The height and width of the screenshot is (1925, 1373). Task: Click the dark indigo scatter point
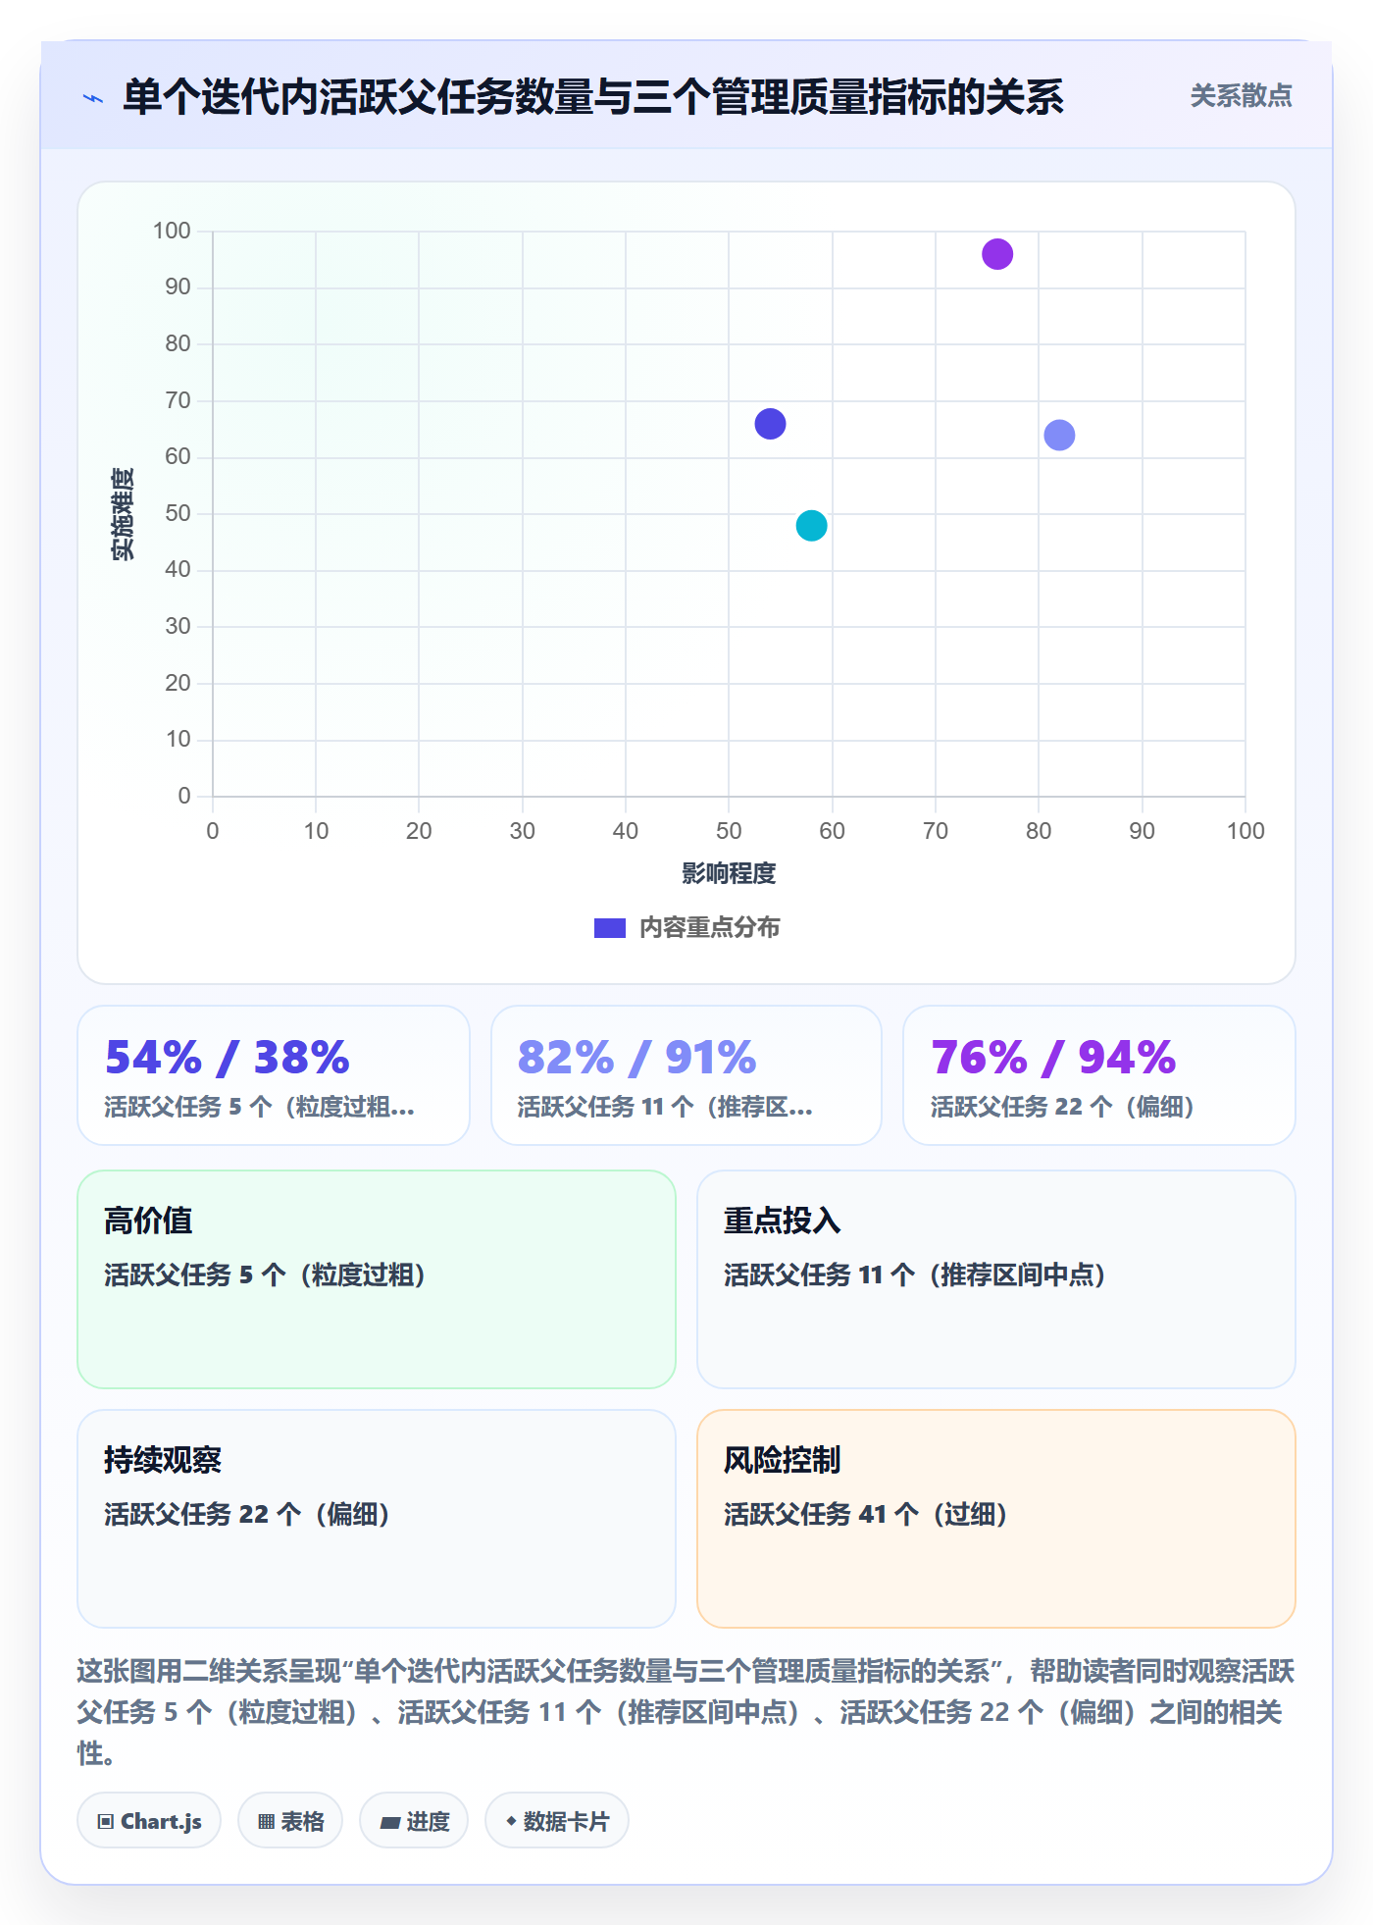click(770, 424)
